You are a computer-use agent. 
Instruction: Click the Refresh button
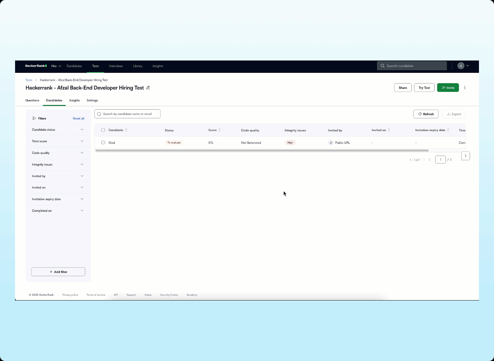coord(426,114)
